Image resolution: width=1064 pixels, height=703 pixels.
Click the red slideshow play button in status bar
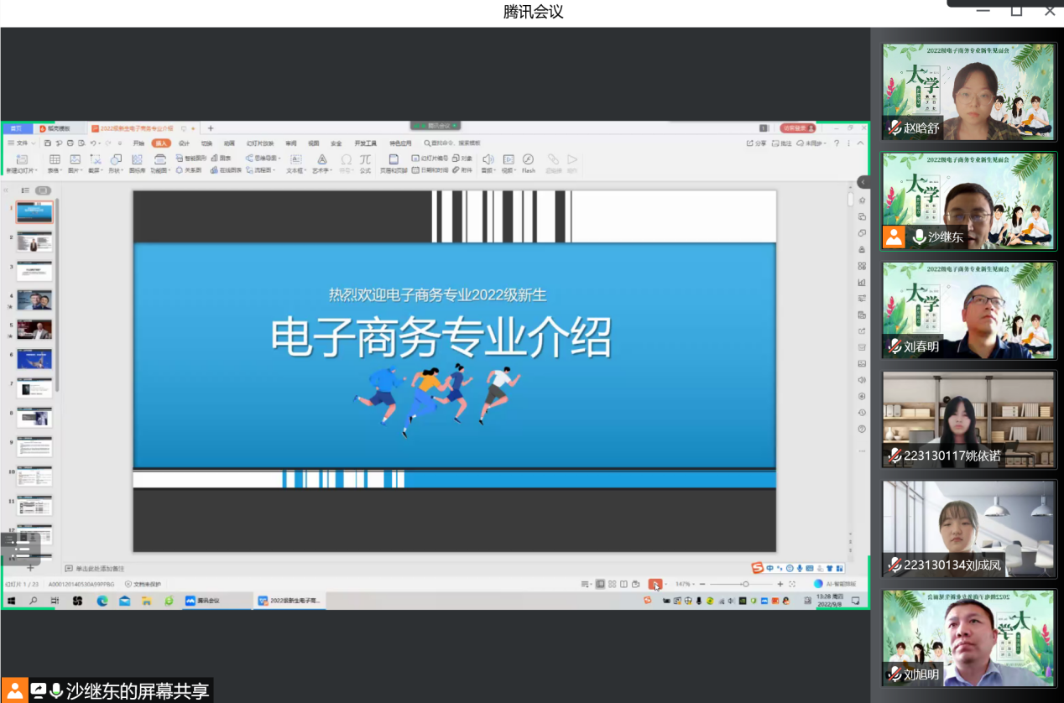655,584
